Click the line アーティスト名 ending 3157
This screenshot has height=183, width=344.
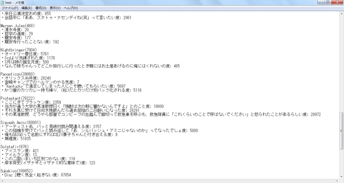click(51, 126)
